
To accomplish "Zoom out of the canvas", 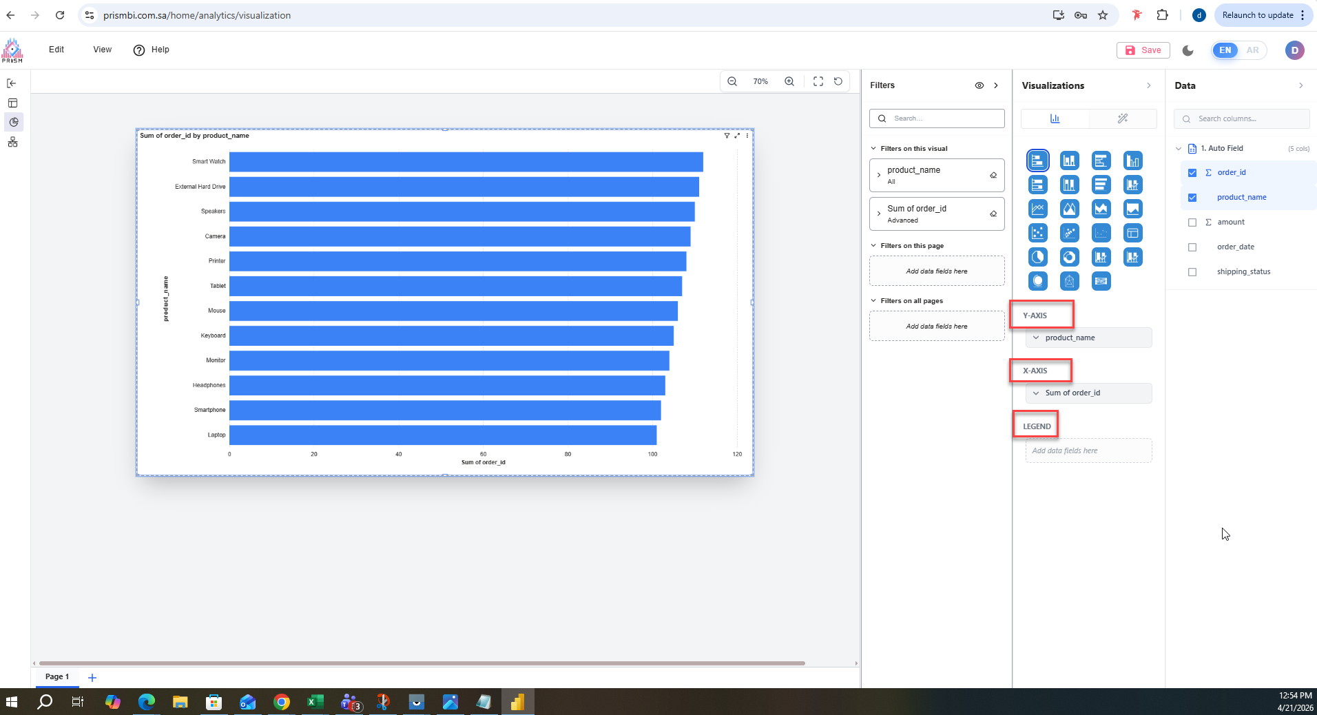I will (732, 81).
